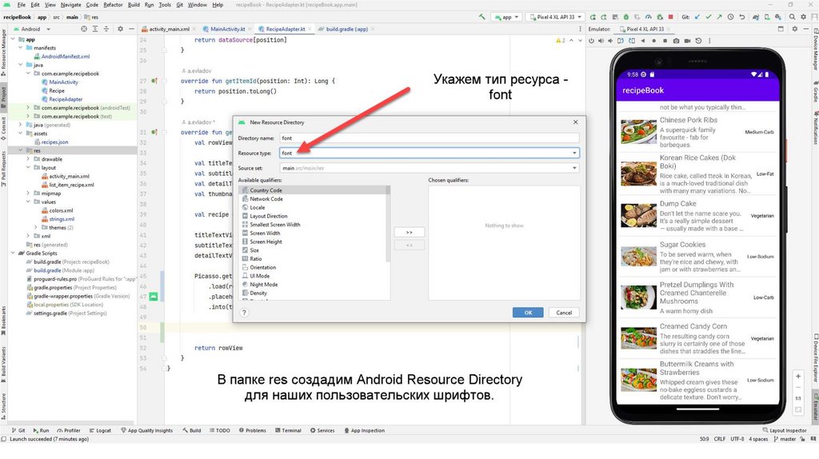Select Locale in Available qualifiers list

(x=257, y=207)
